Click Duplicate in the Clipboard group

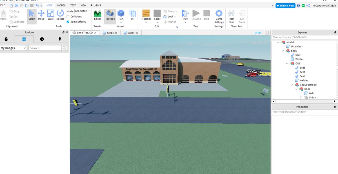(17, 22)
